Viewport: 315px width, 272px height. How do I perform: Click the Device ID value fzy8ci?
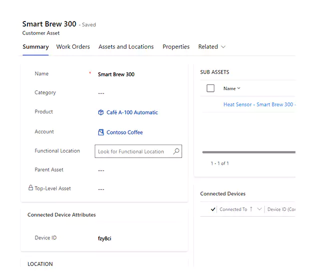click(105, 238)
